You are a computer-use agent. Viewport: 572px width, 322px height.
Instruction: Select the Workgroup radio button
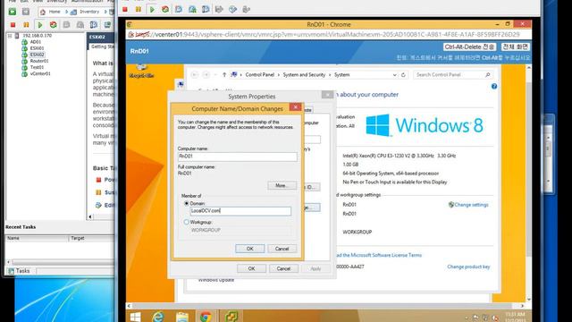187,222
